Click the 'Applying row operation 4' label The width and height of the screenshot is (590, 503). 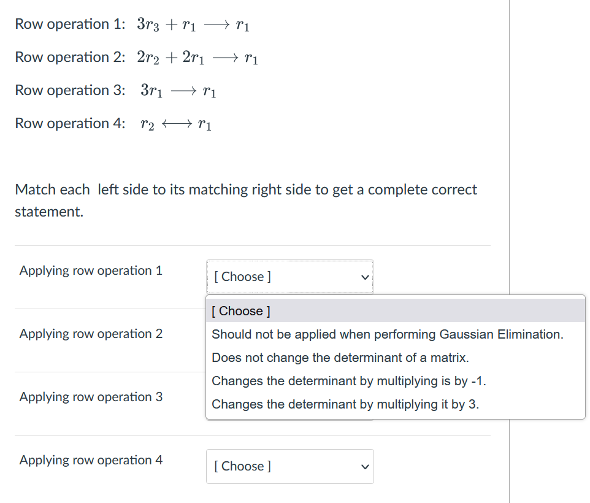pos(90,460)
